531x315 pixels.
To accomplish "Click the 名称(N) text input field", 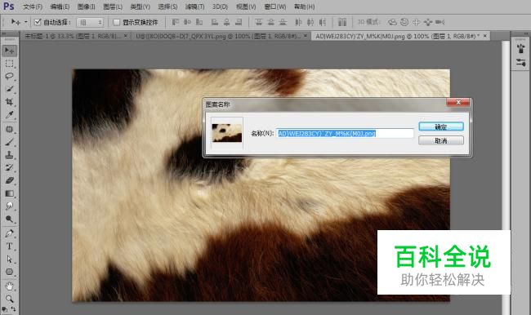I will point(345,133).
